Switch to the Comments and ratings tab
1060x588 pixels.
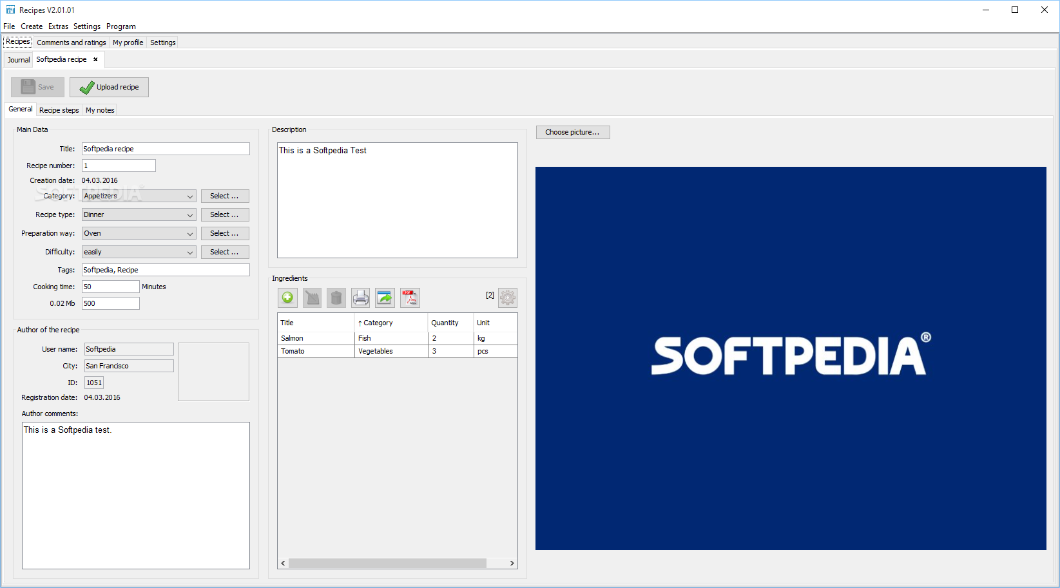click(x=72, y=43)
